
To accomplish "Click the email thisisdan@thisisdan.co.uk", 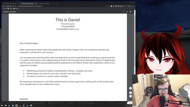I will pyautogui.click(x=68, y=29).
